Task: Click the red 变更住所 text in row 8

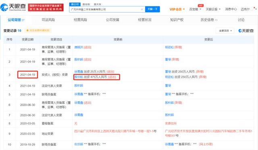Action: click(x=171, y=123)
